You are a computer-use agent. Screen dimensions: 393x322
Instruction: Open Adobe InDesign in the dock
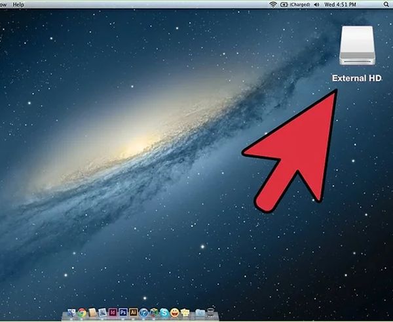coord(113,312)
